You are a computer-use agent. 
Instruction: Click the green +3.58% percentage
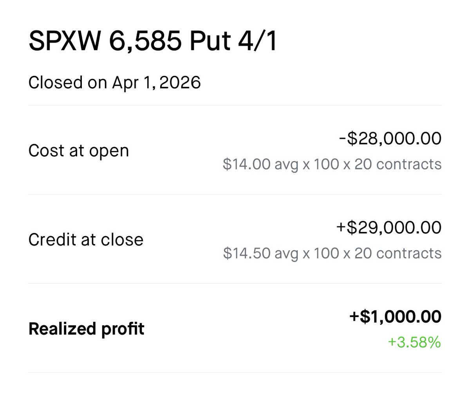[414, 343]
